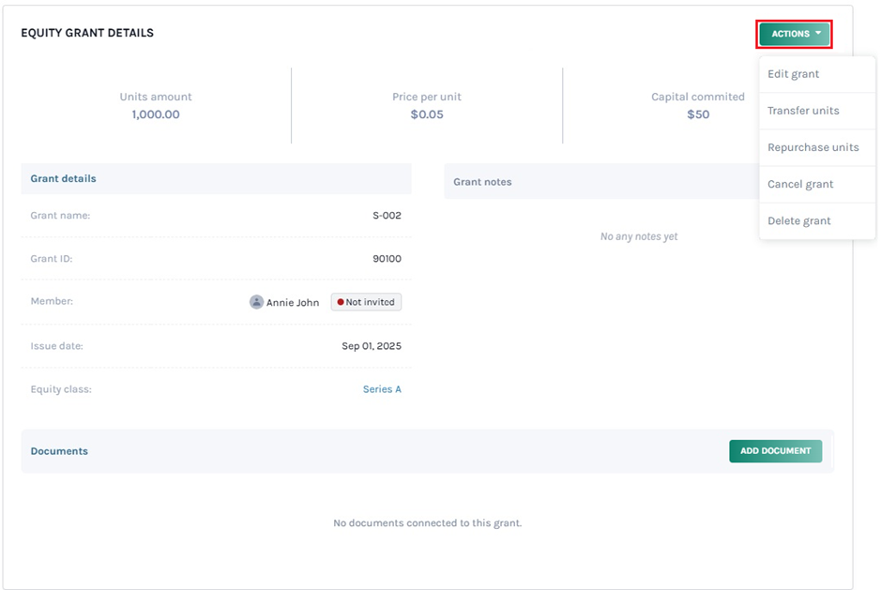Select the Grant notes panel header
881x590 pixels.
[x=482, y=181]
